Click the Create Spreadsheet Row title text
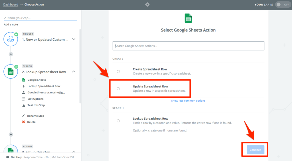This screenshot has height=161, width=292. point(150,69)
